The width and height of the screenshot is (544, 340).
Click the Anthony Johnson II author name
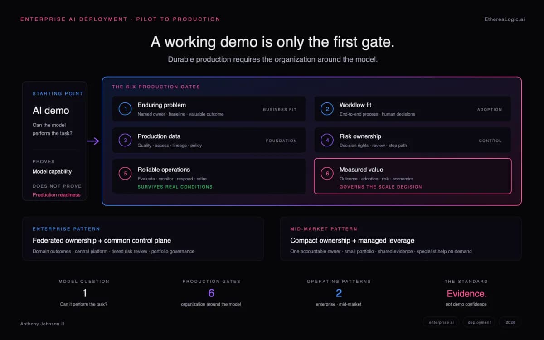[x=42, y=324]
